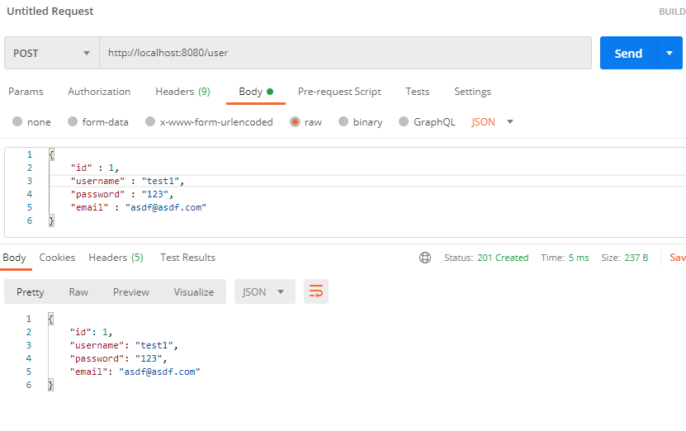Screen dimensions: 686x431
Task: Open the Settings tab
Action: tap(472, 92)
